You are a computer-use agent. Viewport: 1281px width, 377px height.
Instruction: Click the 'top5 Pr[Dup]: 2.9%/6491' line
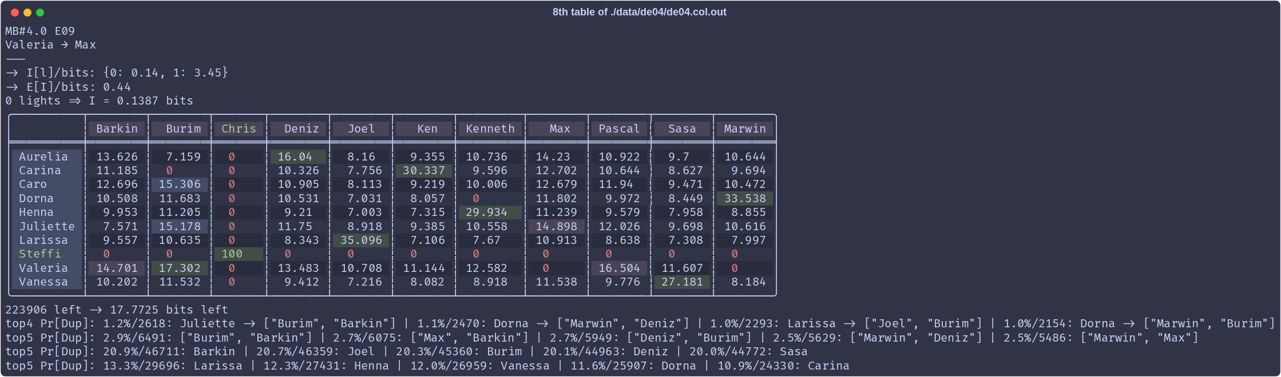click(602, 338)
